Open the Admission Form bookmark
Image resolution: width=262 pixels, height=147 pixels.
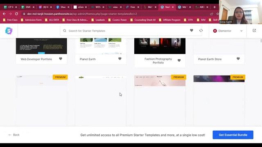click(31, 20)
